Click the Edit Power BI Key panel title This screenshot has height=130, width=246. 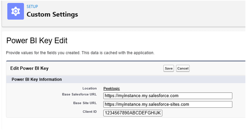(x=30, y=68)
